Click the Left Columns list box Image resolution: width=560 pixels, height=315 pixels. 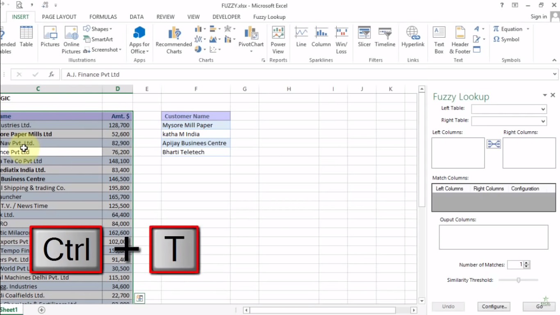(x=458, y=153)
